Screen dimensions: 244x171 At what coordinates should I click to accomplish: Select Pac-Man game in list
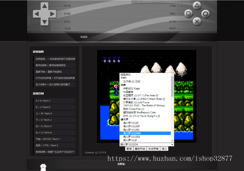(145, 95)
